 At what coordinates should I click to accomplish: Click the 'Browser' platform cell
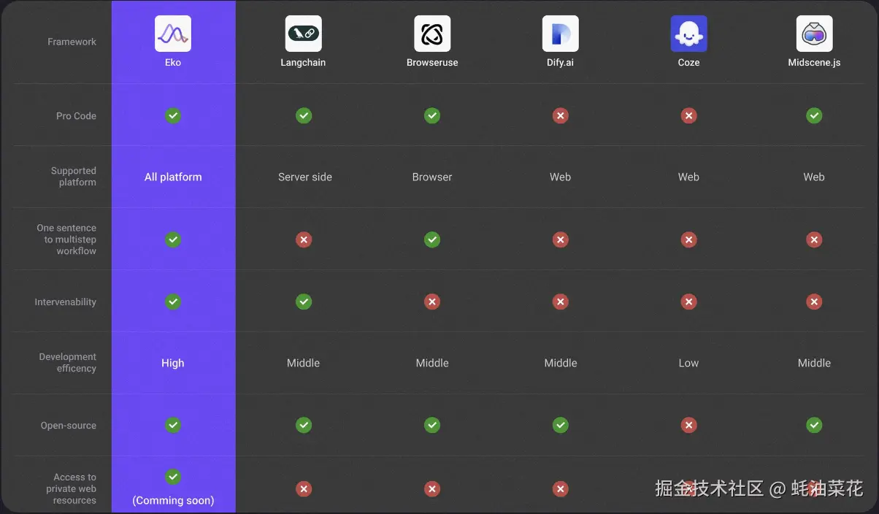click(x=432, y=177)
